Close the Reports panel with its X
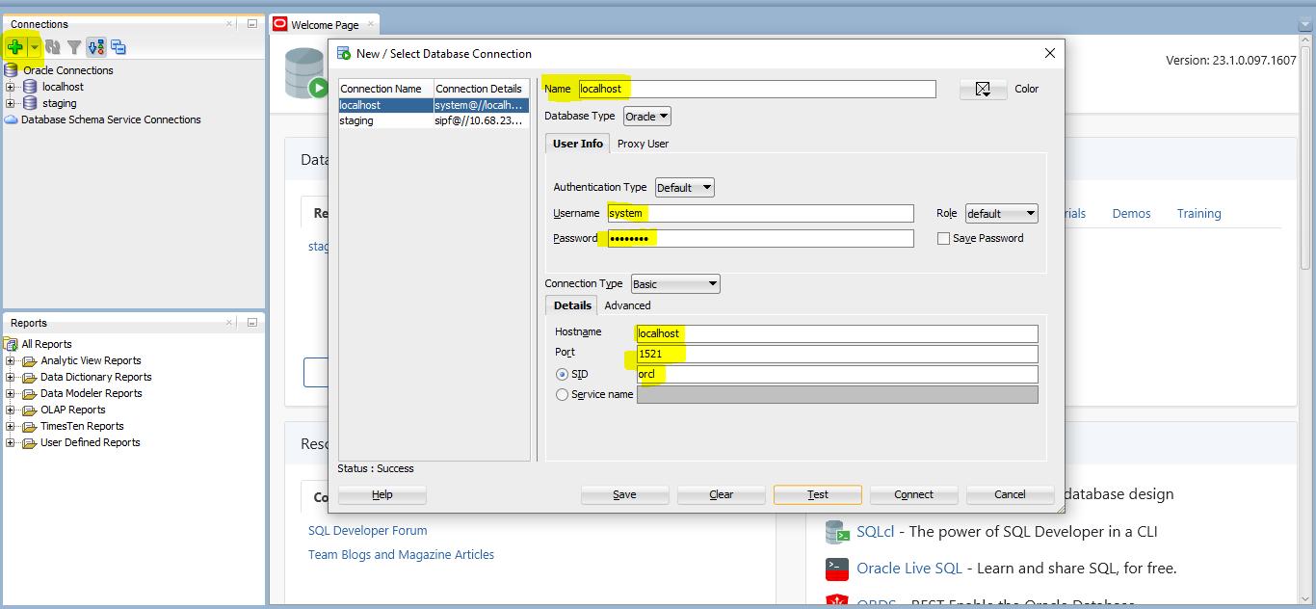Viewport: 1316px width, 609px height. [229, 322]
